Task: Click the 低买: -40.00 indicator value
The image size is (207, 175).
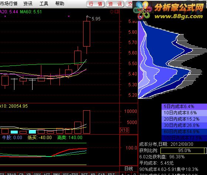Action: 40,138
